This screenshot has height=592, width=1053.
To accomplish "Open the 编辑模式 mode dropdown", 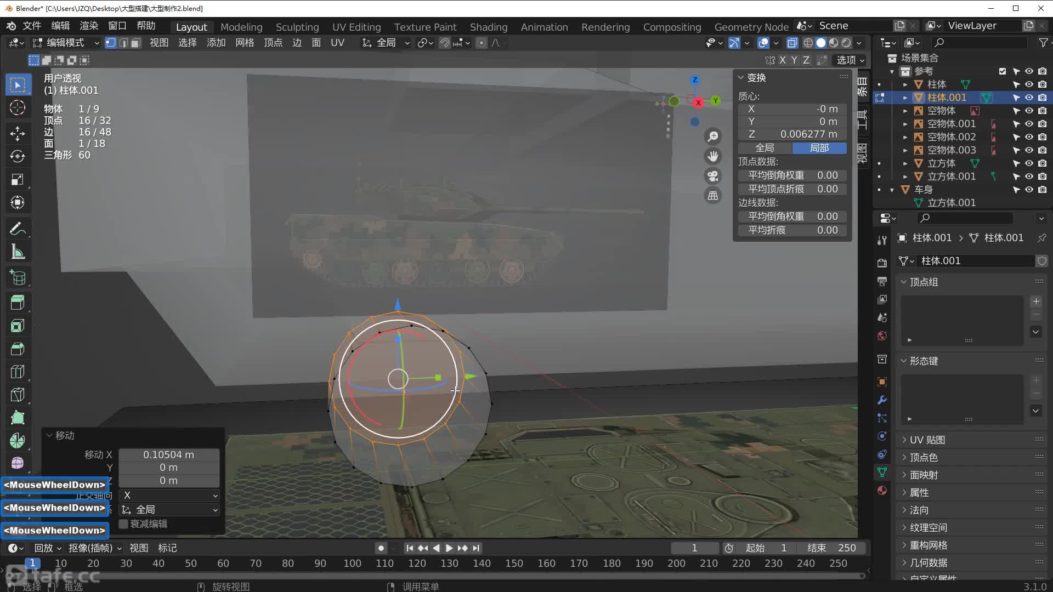I will tap(66, 43).
